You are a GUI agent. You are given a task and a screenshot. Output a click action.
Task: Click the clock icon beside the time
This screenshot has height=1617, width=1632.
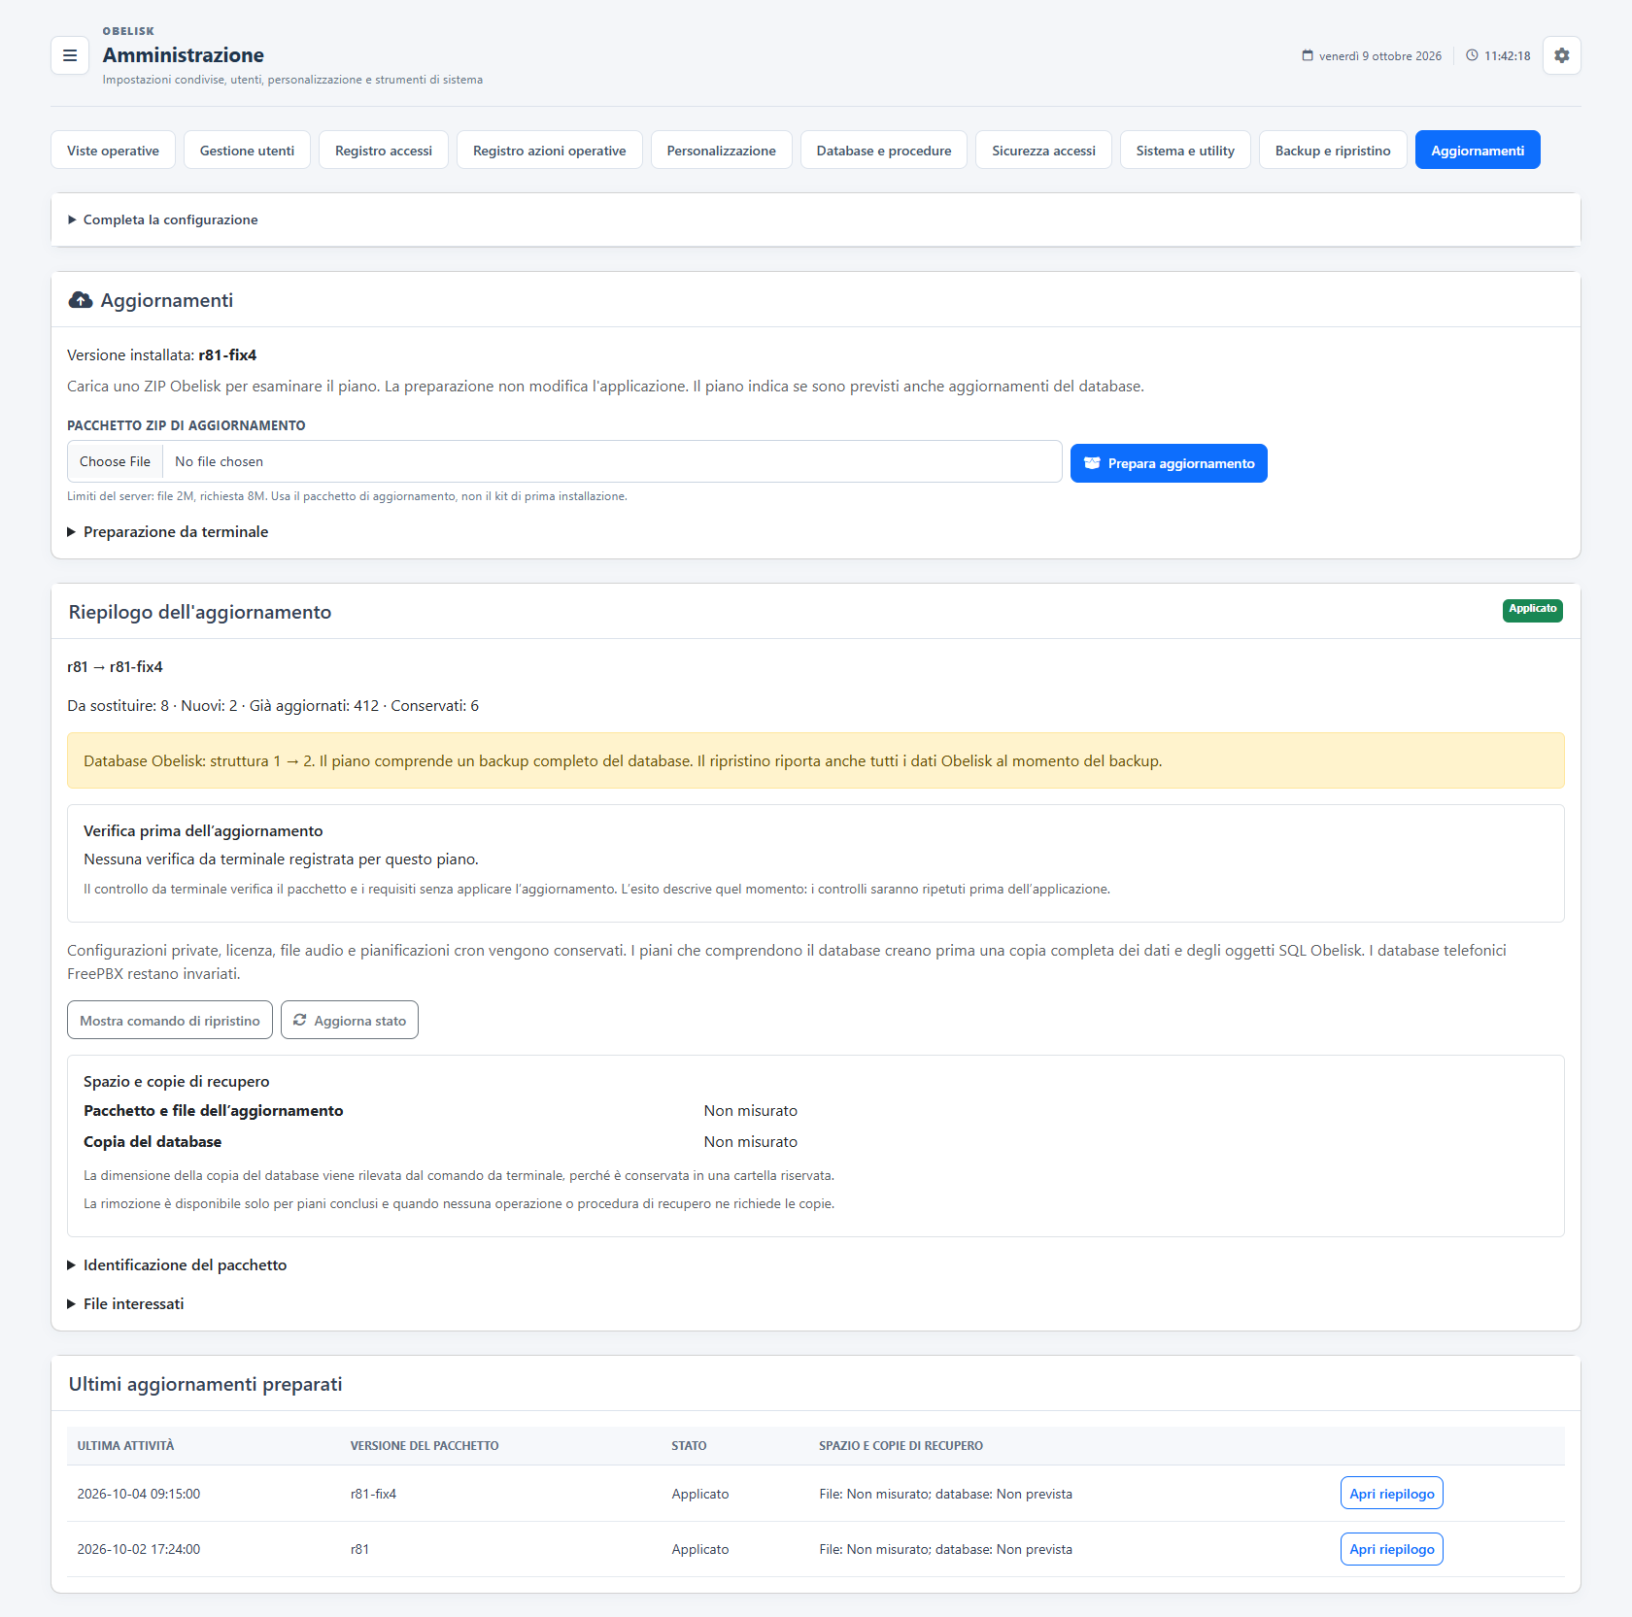(x=1472, y=55)
